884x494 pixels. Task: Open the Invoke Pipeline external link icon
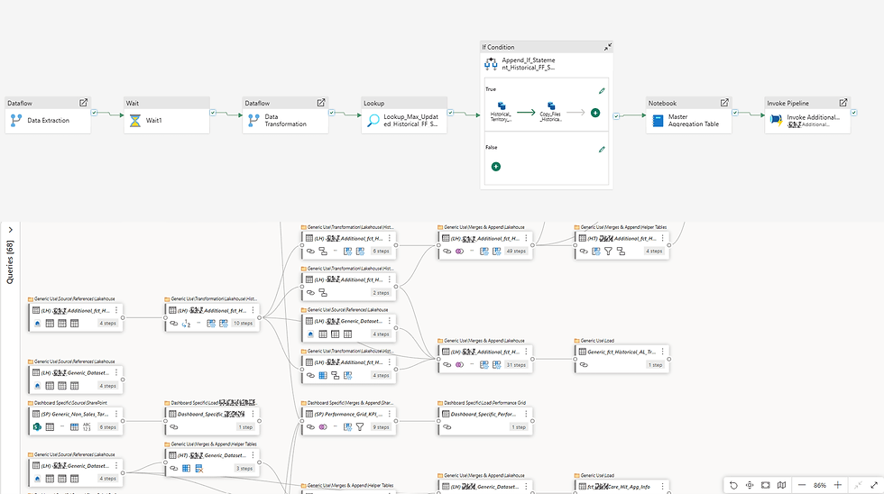click(843, 103)
